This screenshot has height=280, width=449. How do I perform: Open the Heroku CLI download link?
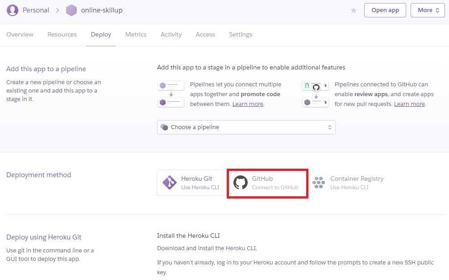241,248
